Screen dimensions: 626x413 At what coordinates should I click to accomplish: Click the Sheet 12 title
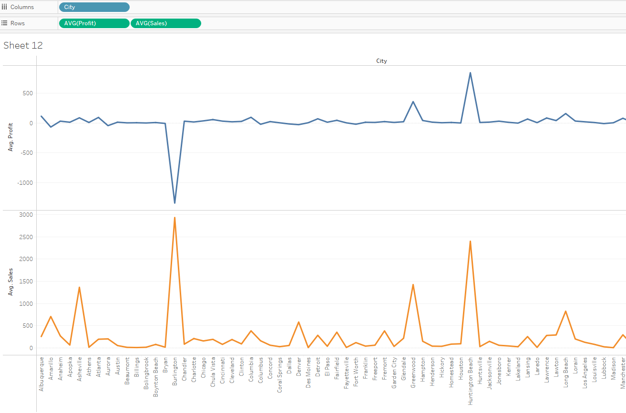tap(23, 45)
